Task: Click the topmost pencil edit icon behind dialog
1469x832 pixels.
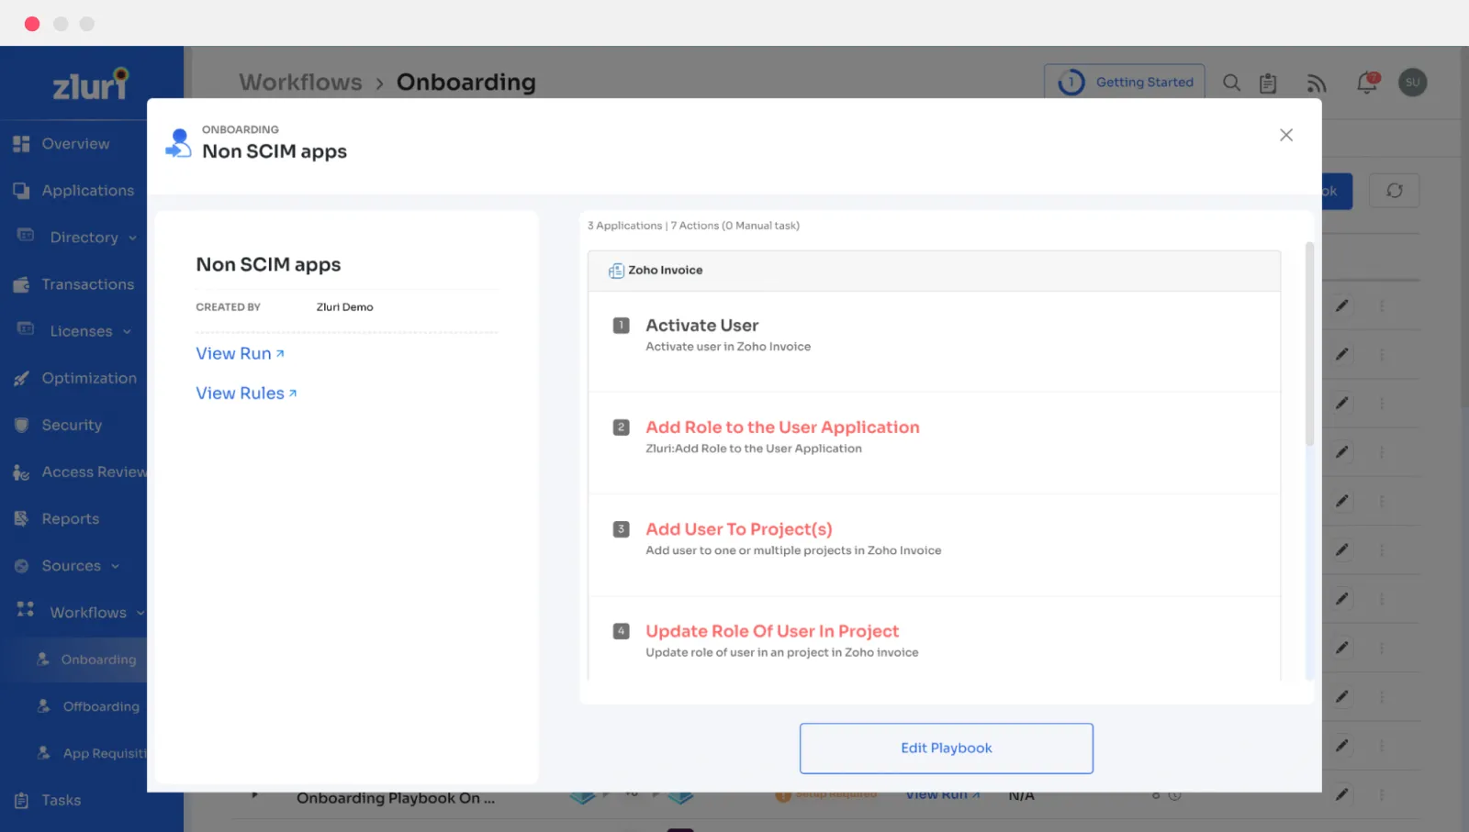Action: (1341, 305)
